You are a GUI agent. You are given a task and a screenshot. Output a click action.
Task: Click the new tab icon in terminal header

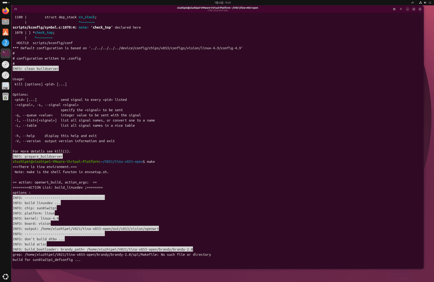16,9
